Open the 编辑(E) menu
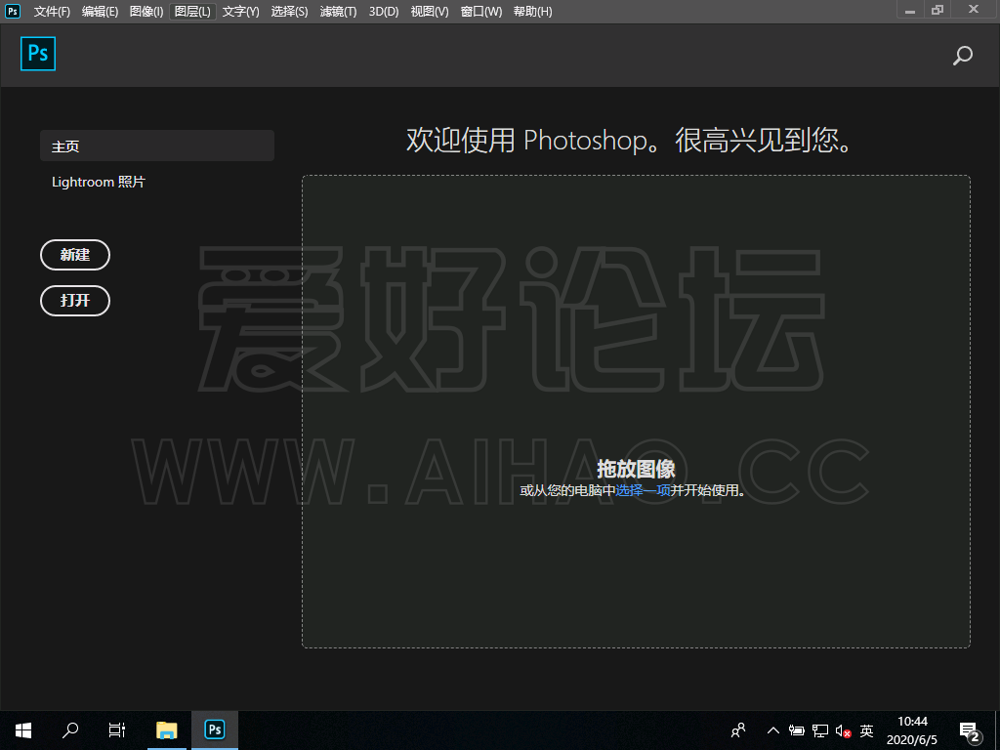This screenshot has height=750, width=1000. pos(101,12)
